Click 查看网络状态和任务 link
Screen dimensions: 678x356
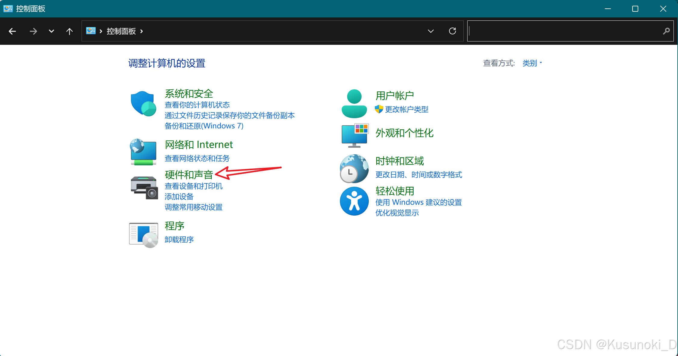pos(197,158)
